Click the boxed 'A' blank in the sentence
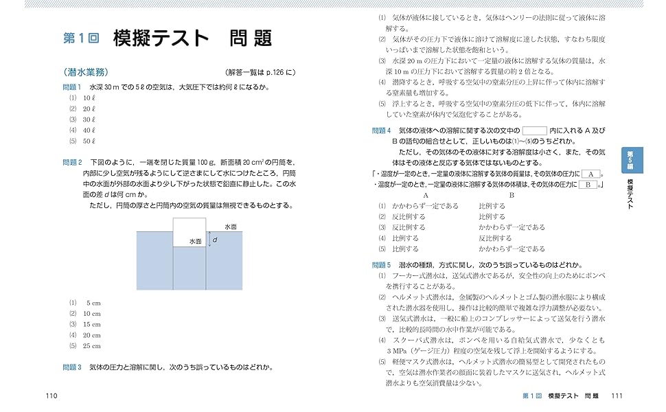Image resolution: width=666 pixels, height=412 pixels. pos(591,174)
